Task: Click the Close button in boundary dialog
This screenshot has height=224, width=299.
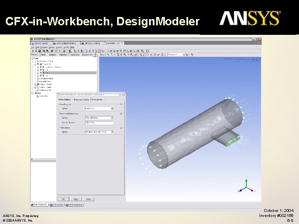Action: [88, 199]
